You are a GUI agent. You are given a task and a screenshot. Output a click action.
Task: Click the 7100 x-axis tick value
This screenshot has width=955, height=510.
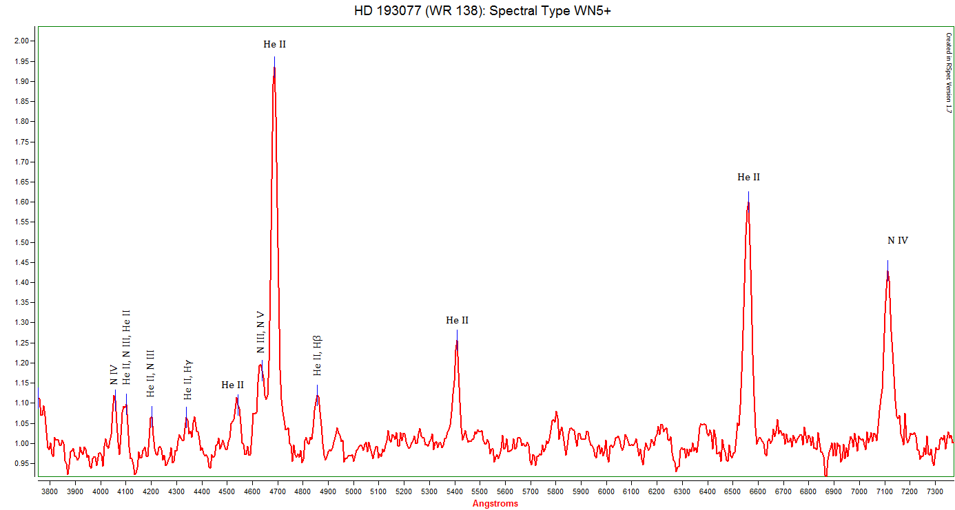(x=885, y=491)
